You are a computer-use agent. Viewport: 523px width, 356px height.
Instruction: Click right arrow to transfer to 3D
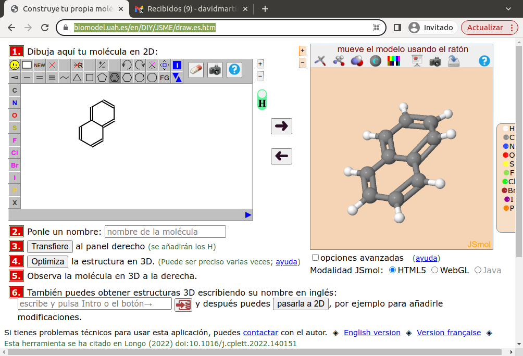click(x=281, y=126)
